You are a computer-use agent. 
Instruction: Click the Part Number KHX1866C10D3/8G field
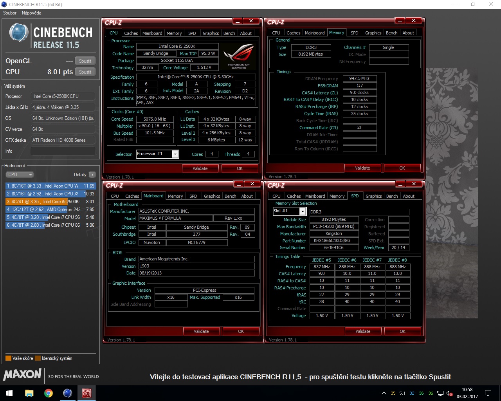pyautogui.click(x=334, y=240)
